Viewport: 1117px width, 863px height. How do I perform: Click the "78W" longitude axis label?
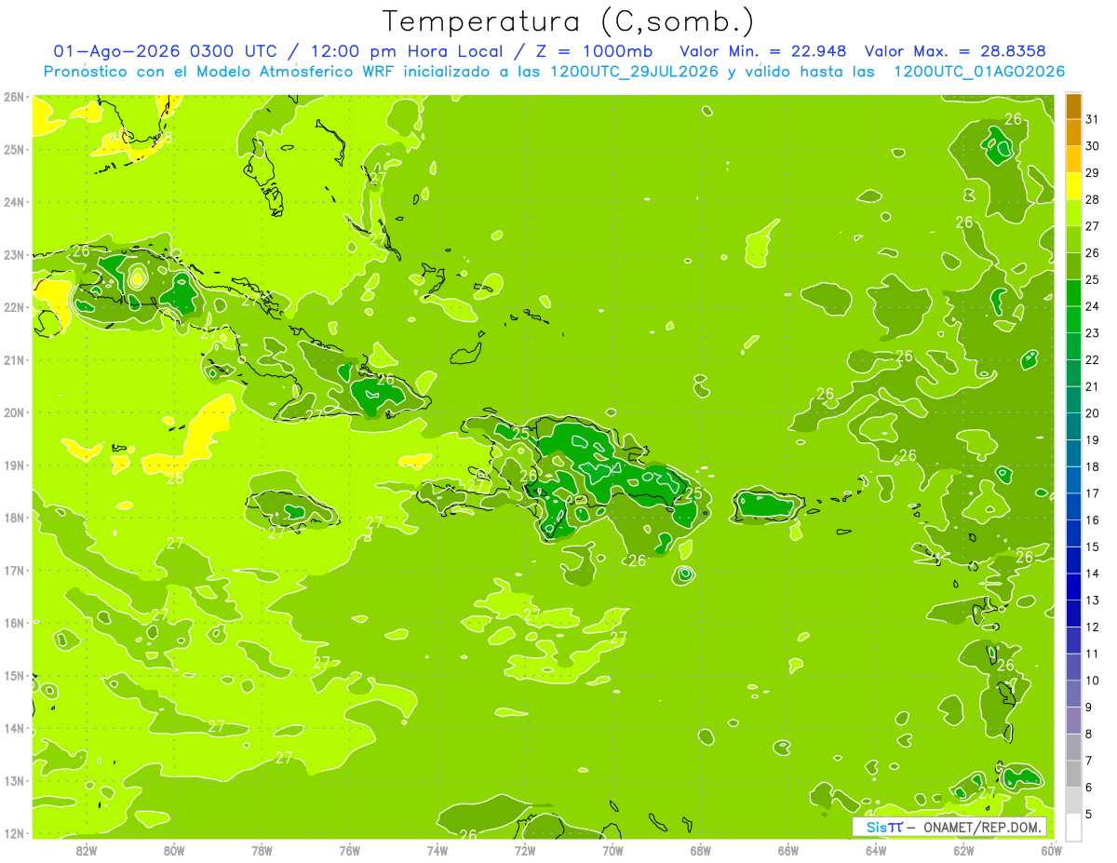(262, 850)
